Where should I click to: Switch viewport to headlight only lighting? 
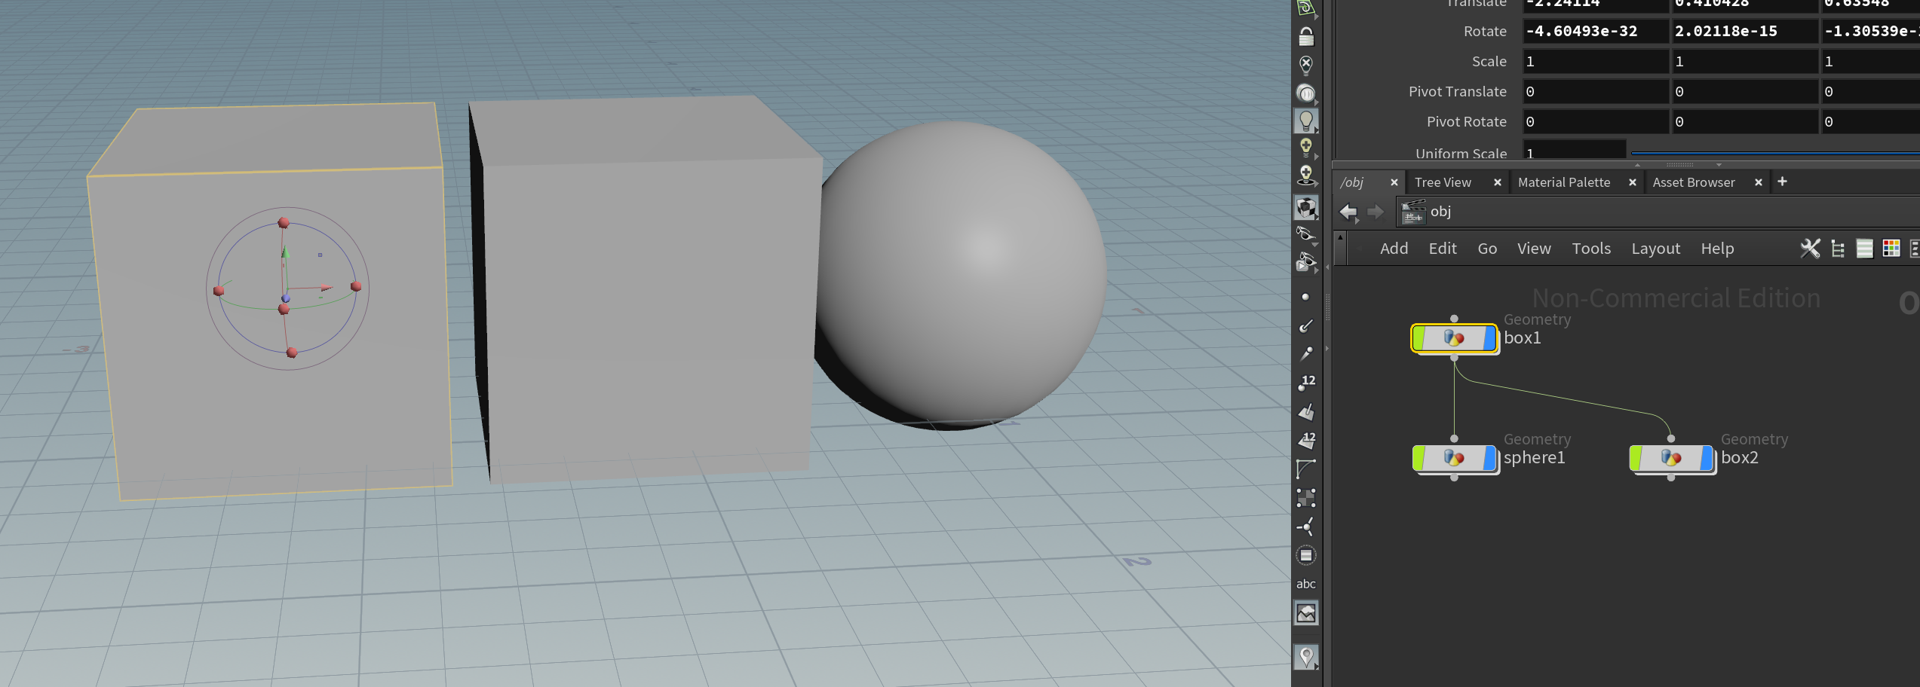pos(1306,93)
